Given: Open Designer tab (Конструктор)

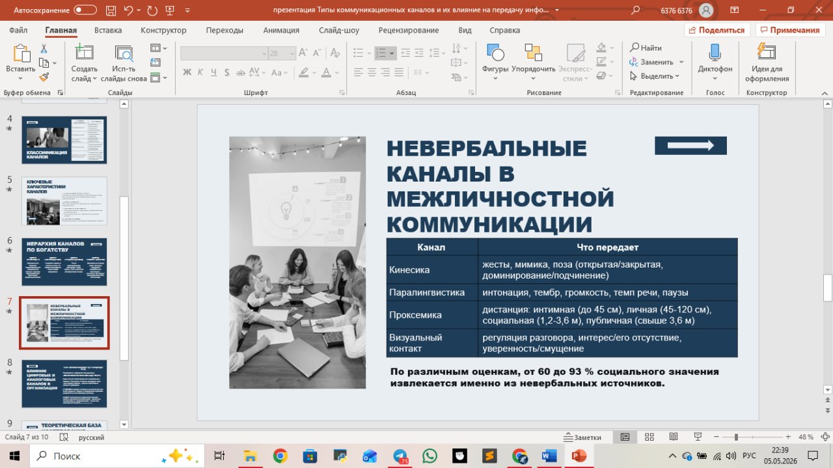Looking at the screenshot, I should [x=163, y=30].
